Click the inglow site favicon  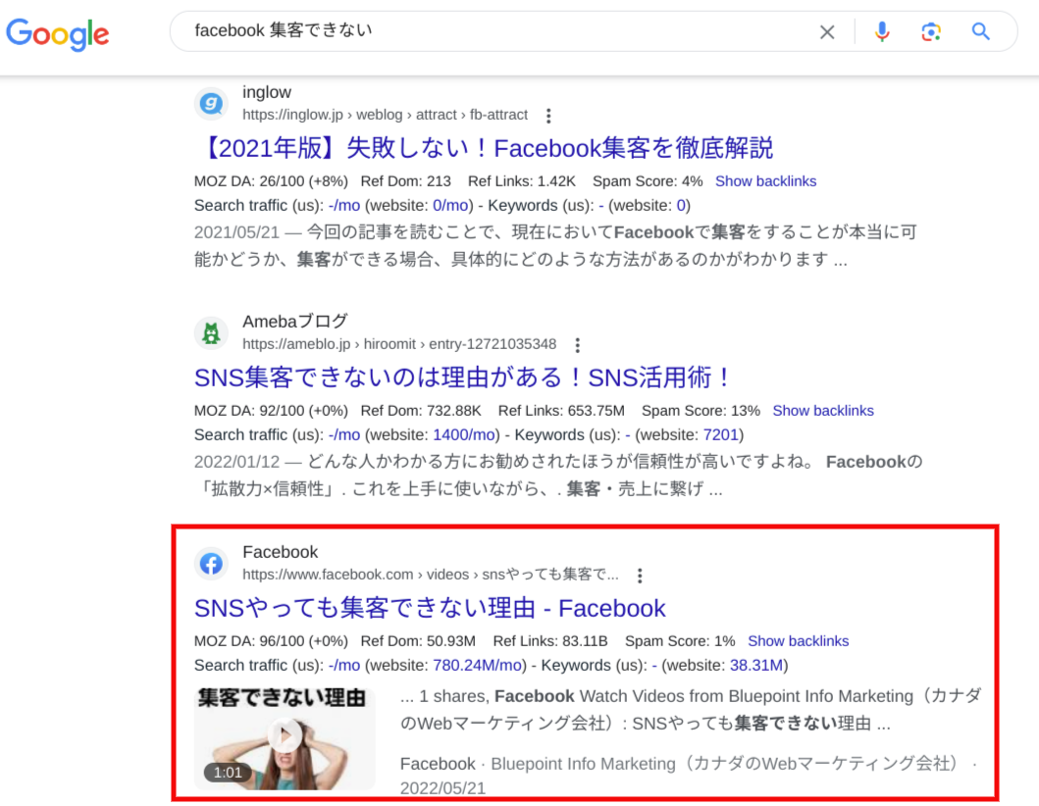[x=211, y=103]
